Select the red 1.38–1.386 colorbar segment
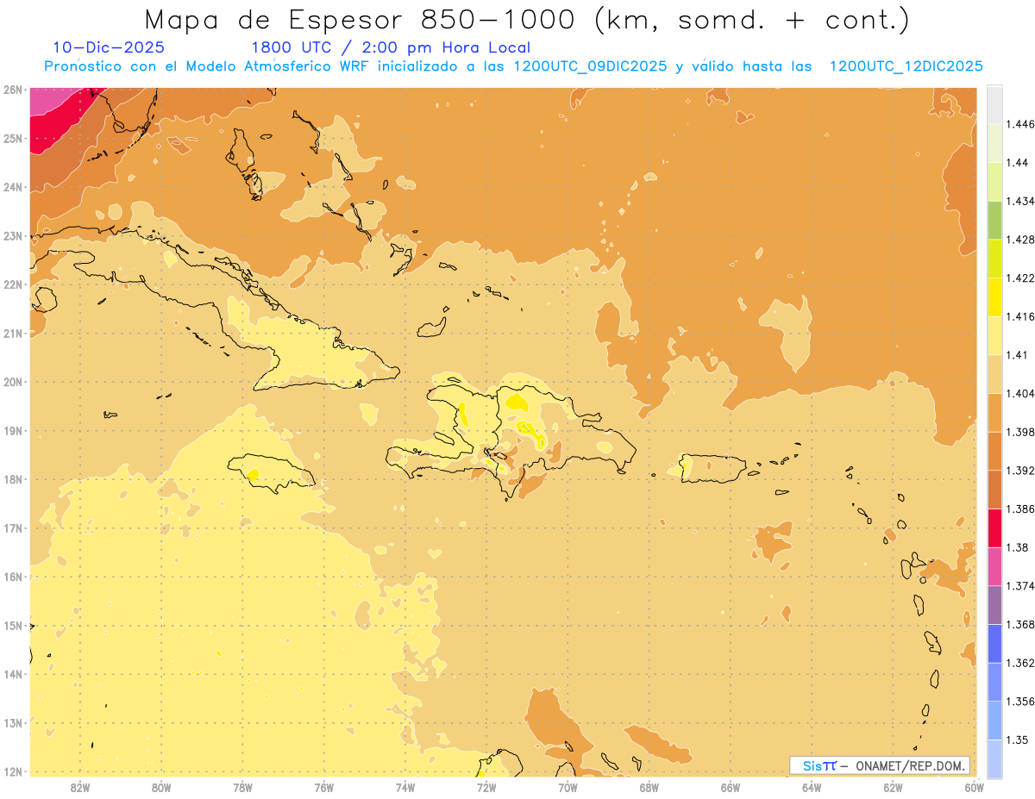This screenshot has width=1035, height=799. (x=994, y=527)
